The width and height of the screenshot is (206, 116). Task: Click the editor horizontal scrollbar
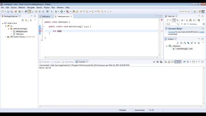[101, 57]
